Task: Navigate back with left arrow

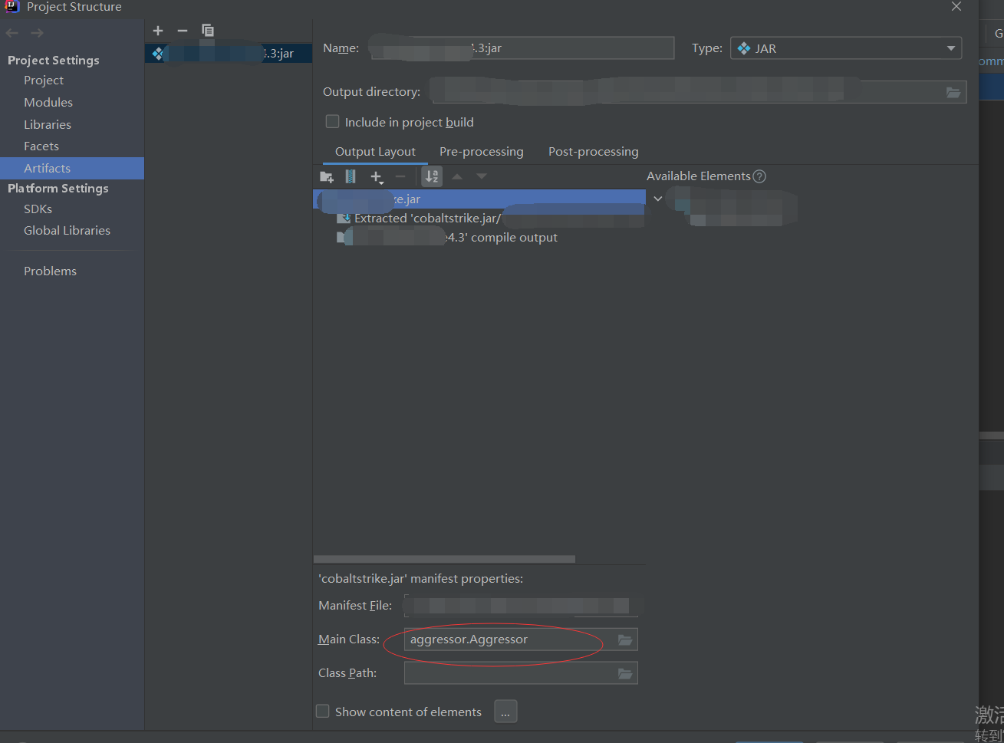Action: pyautogui.click(x=12, y=33)
